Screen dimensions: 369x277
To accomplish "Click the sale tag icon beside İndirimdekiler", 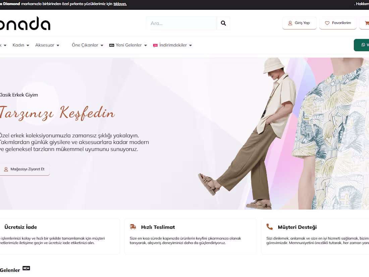I will click(x=155, y=45).
